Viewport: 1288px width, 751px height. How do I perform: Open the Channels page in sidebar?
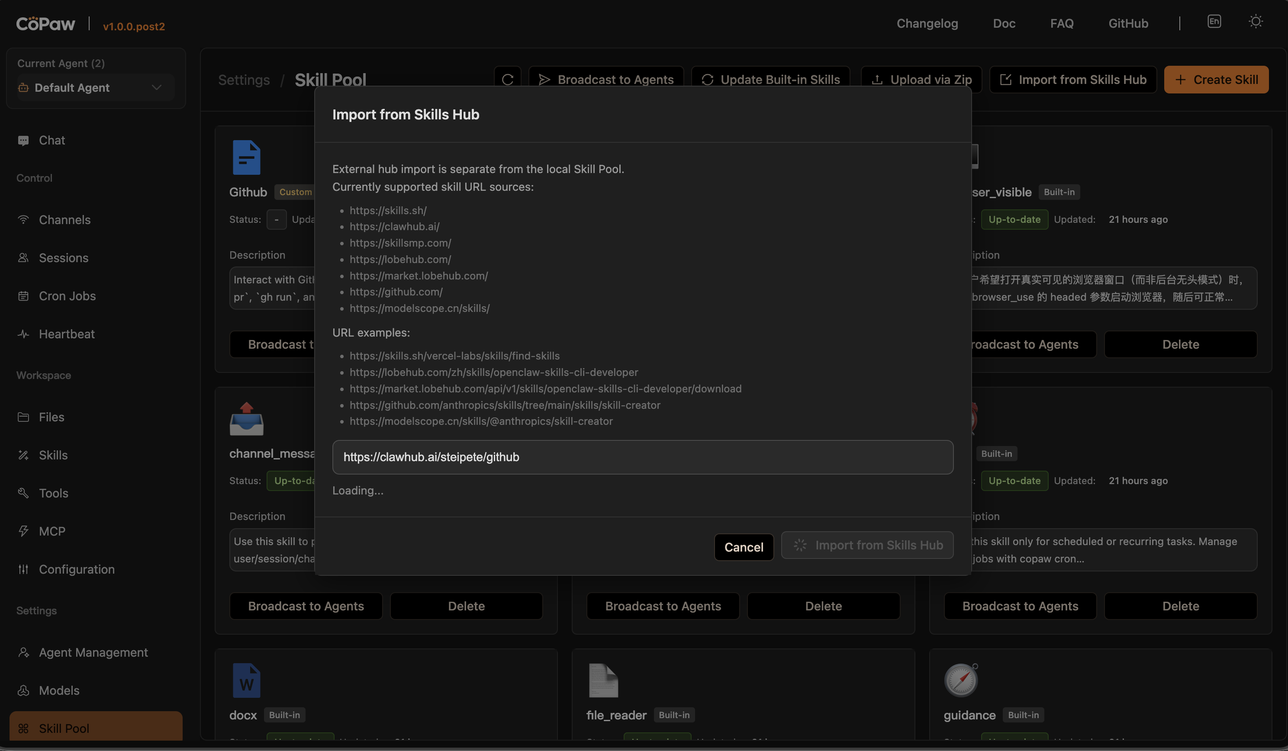(64, 220)
